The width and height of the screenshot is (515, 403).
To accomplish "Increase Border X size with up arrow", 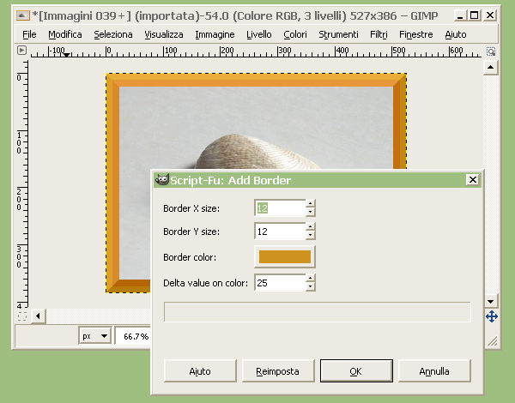I will pos(311,204).
